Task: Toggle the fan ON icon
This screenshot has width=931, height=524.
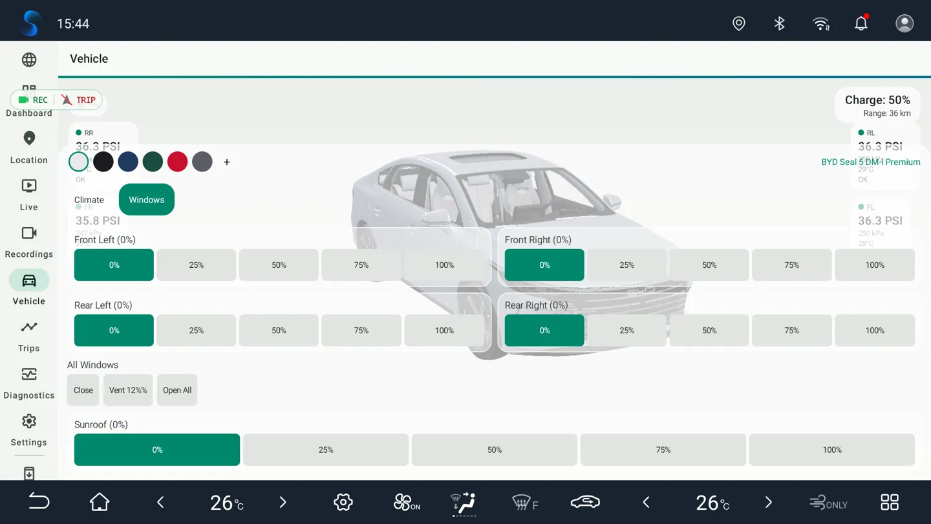Action: (x=407, y=502)
